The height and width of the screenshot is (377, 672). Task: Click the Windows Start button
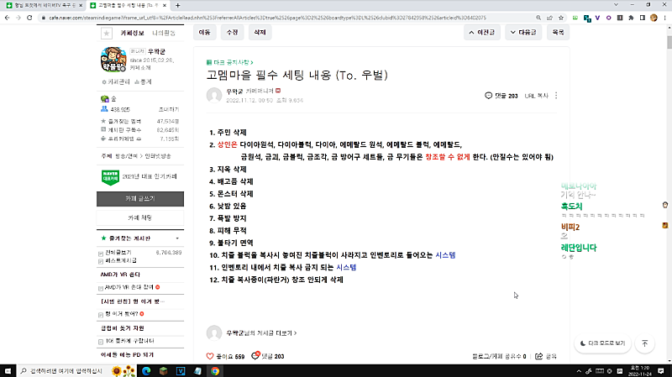click(8, 371)
